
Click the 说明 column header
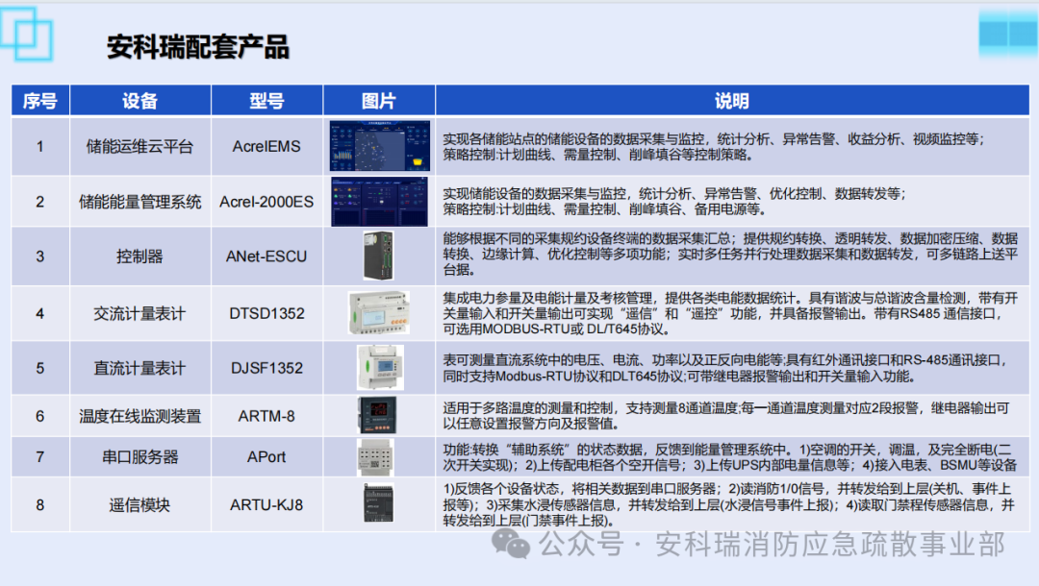[735, 100]
